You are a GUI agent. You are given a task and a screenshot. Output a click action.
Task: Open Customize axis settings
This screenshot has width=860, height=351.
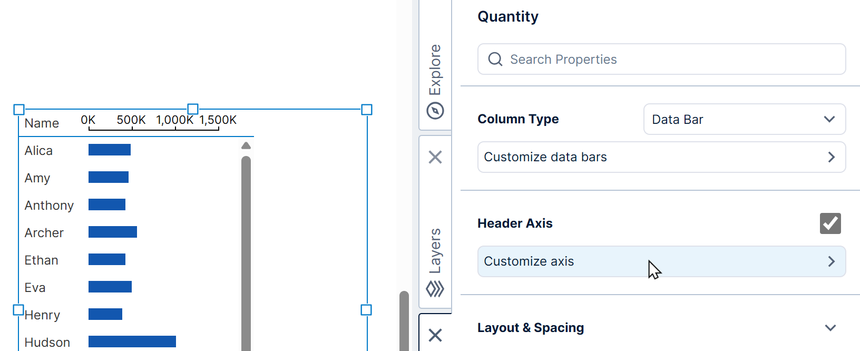(661, 261)
